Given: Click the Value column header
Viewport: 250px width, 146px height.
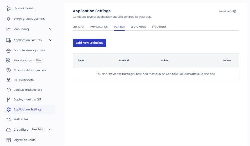Looking at the screenshot, I should pyautogui.click(x=164, y=60).
